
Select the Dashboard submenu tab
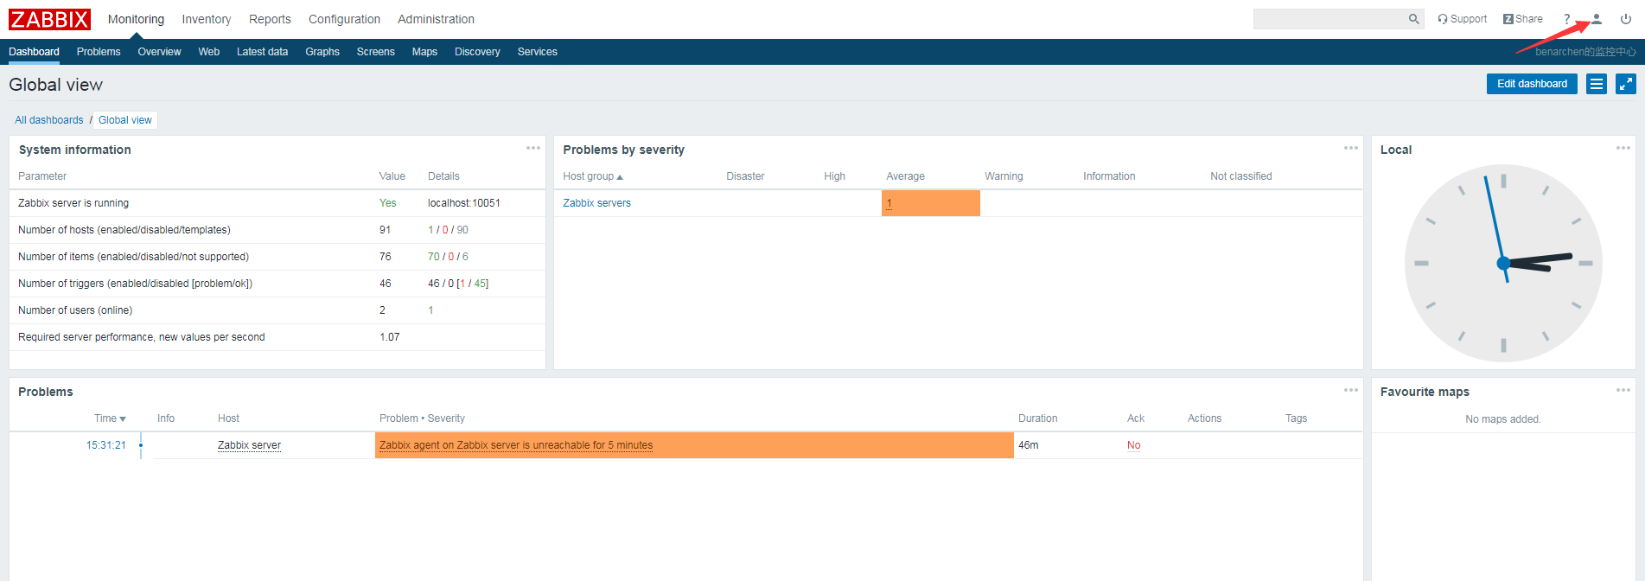click(x=35, y=52)
